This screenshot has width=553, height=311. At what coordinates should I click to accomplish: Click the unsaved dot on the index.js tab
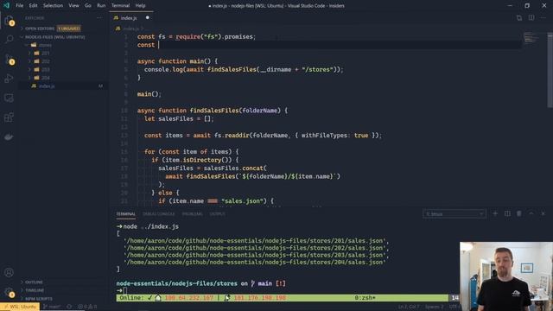point(148,17)
